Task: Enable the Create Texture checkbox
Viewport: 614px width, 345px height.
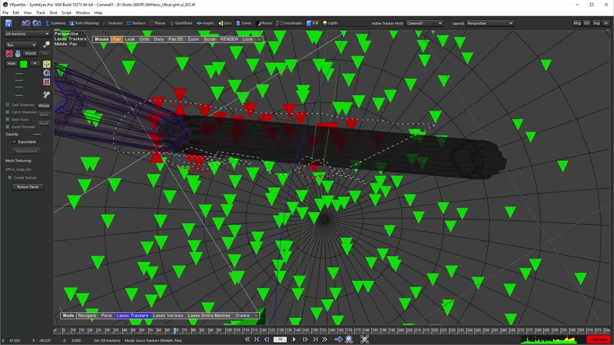Action: click(10, 178)
